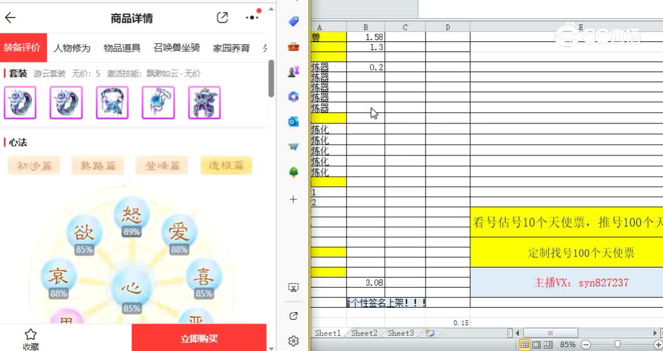Select the 登峰篇 chapter button

[162, 165]
